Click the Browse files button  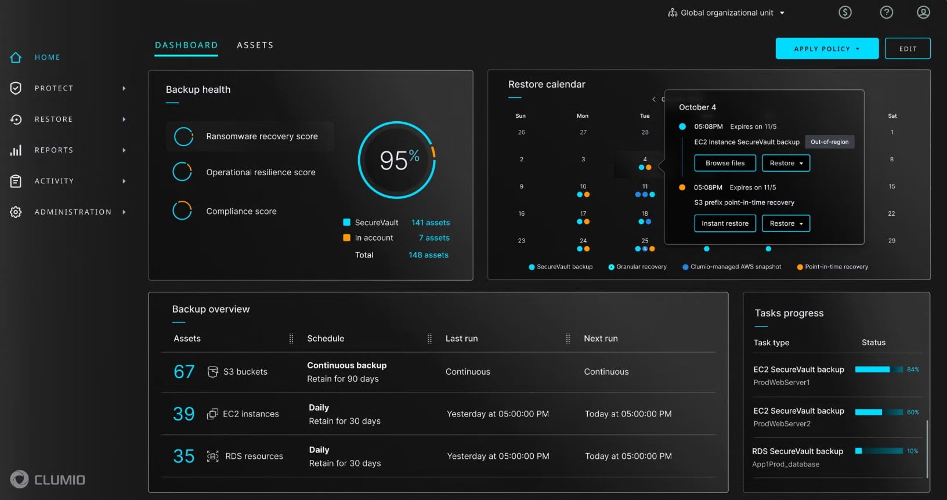click(725, 163)
